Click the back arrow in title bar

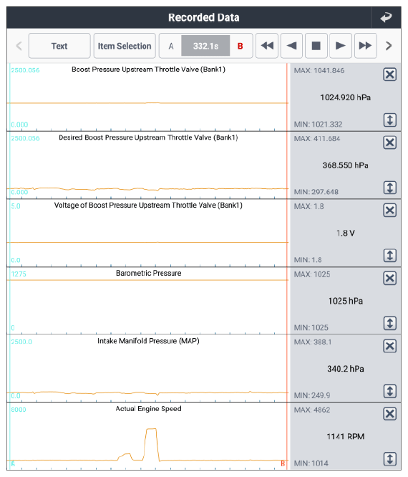pyautogui.click(x=386, y=17)
